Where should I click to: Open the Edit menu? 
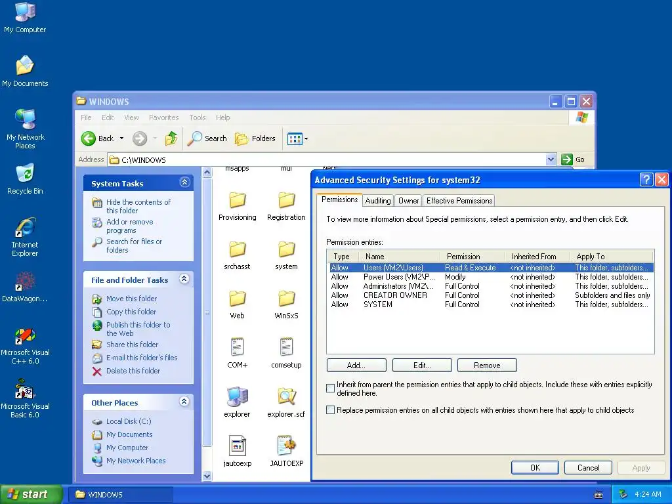(x=108, y=117)
